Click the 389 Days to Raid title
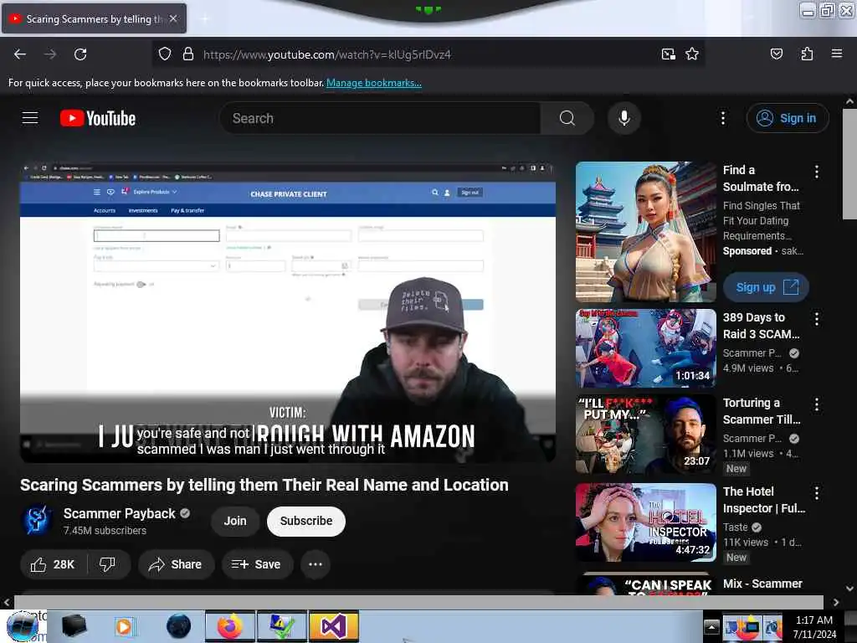Image resolution: width=857 pixels, height=643 pixels. tap(761, 326)
